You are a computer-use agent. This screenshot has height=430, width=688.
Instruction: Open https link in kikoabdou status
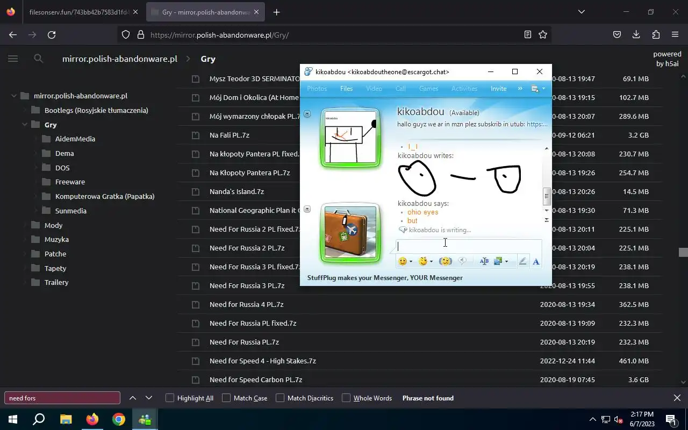537,124
